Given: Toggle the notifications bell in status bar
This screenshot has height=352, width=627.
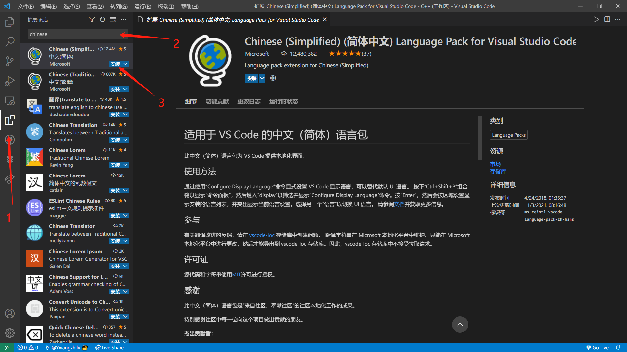Looking at the screenshot, I should [618, 347].
